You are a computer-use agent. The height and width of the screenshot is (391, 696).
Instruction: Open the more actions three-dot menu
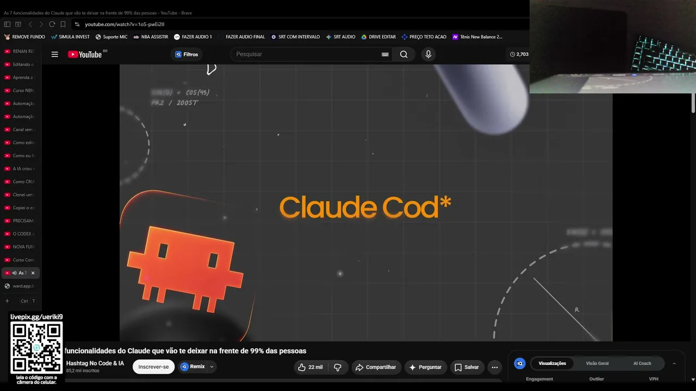[494, 367]
